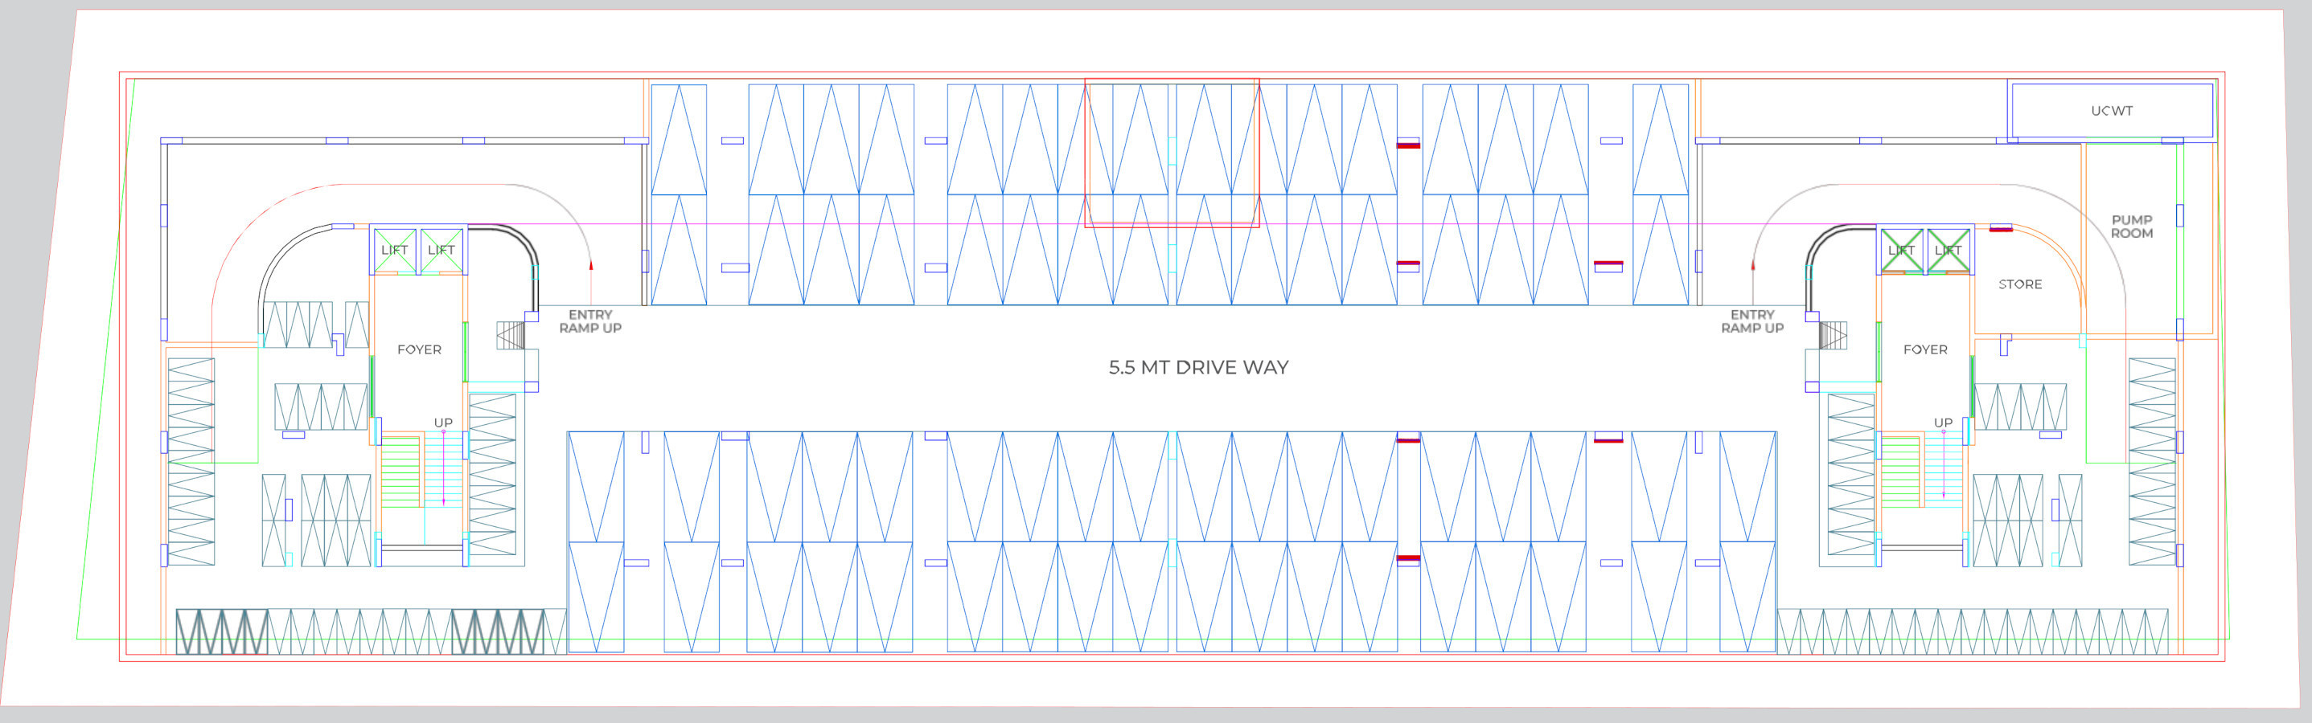Screen dimensions: 2312x723
Task: Select the green staircase in right core
Action: click(x=1900, y=471)
